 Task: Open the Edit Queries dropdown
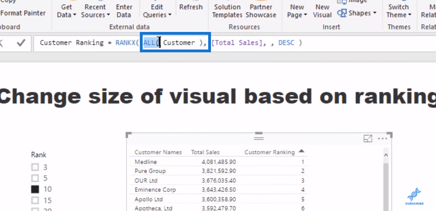[157, 11]
